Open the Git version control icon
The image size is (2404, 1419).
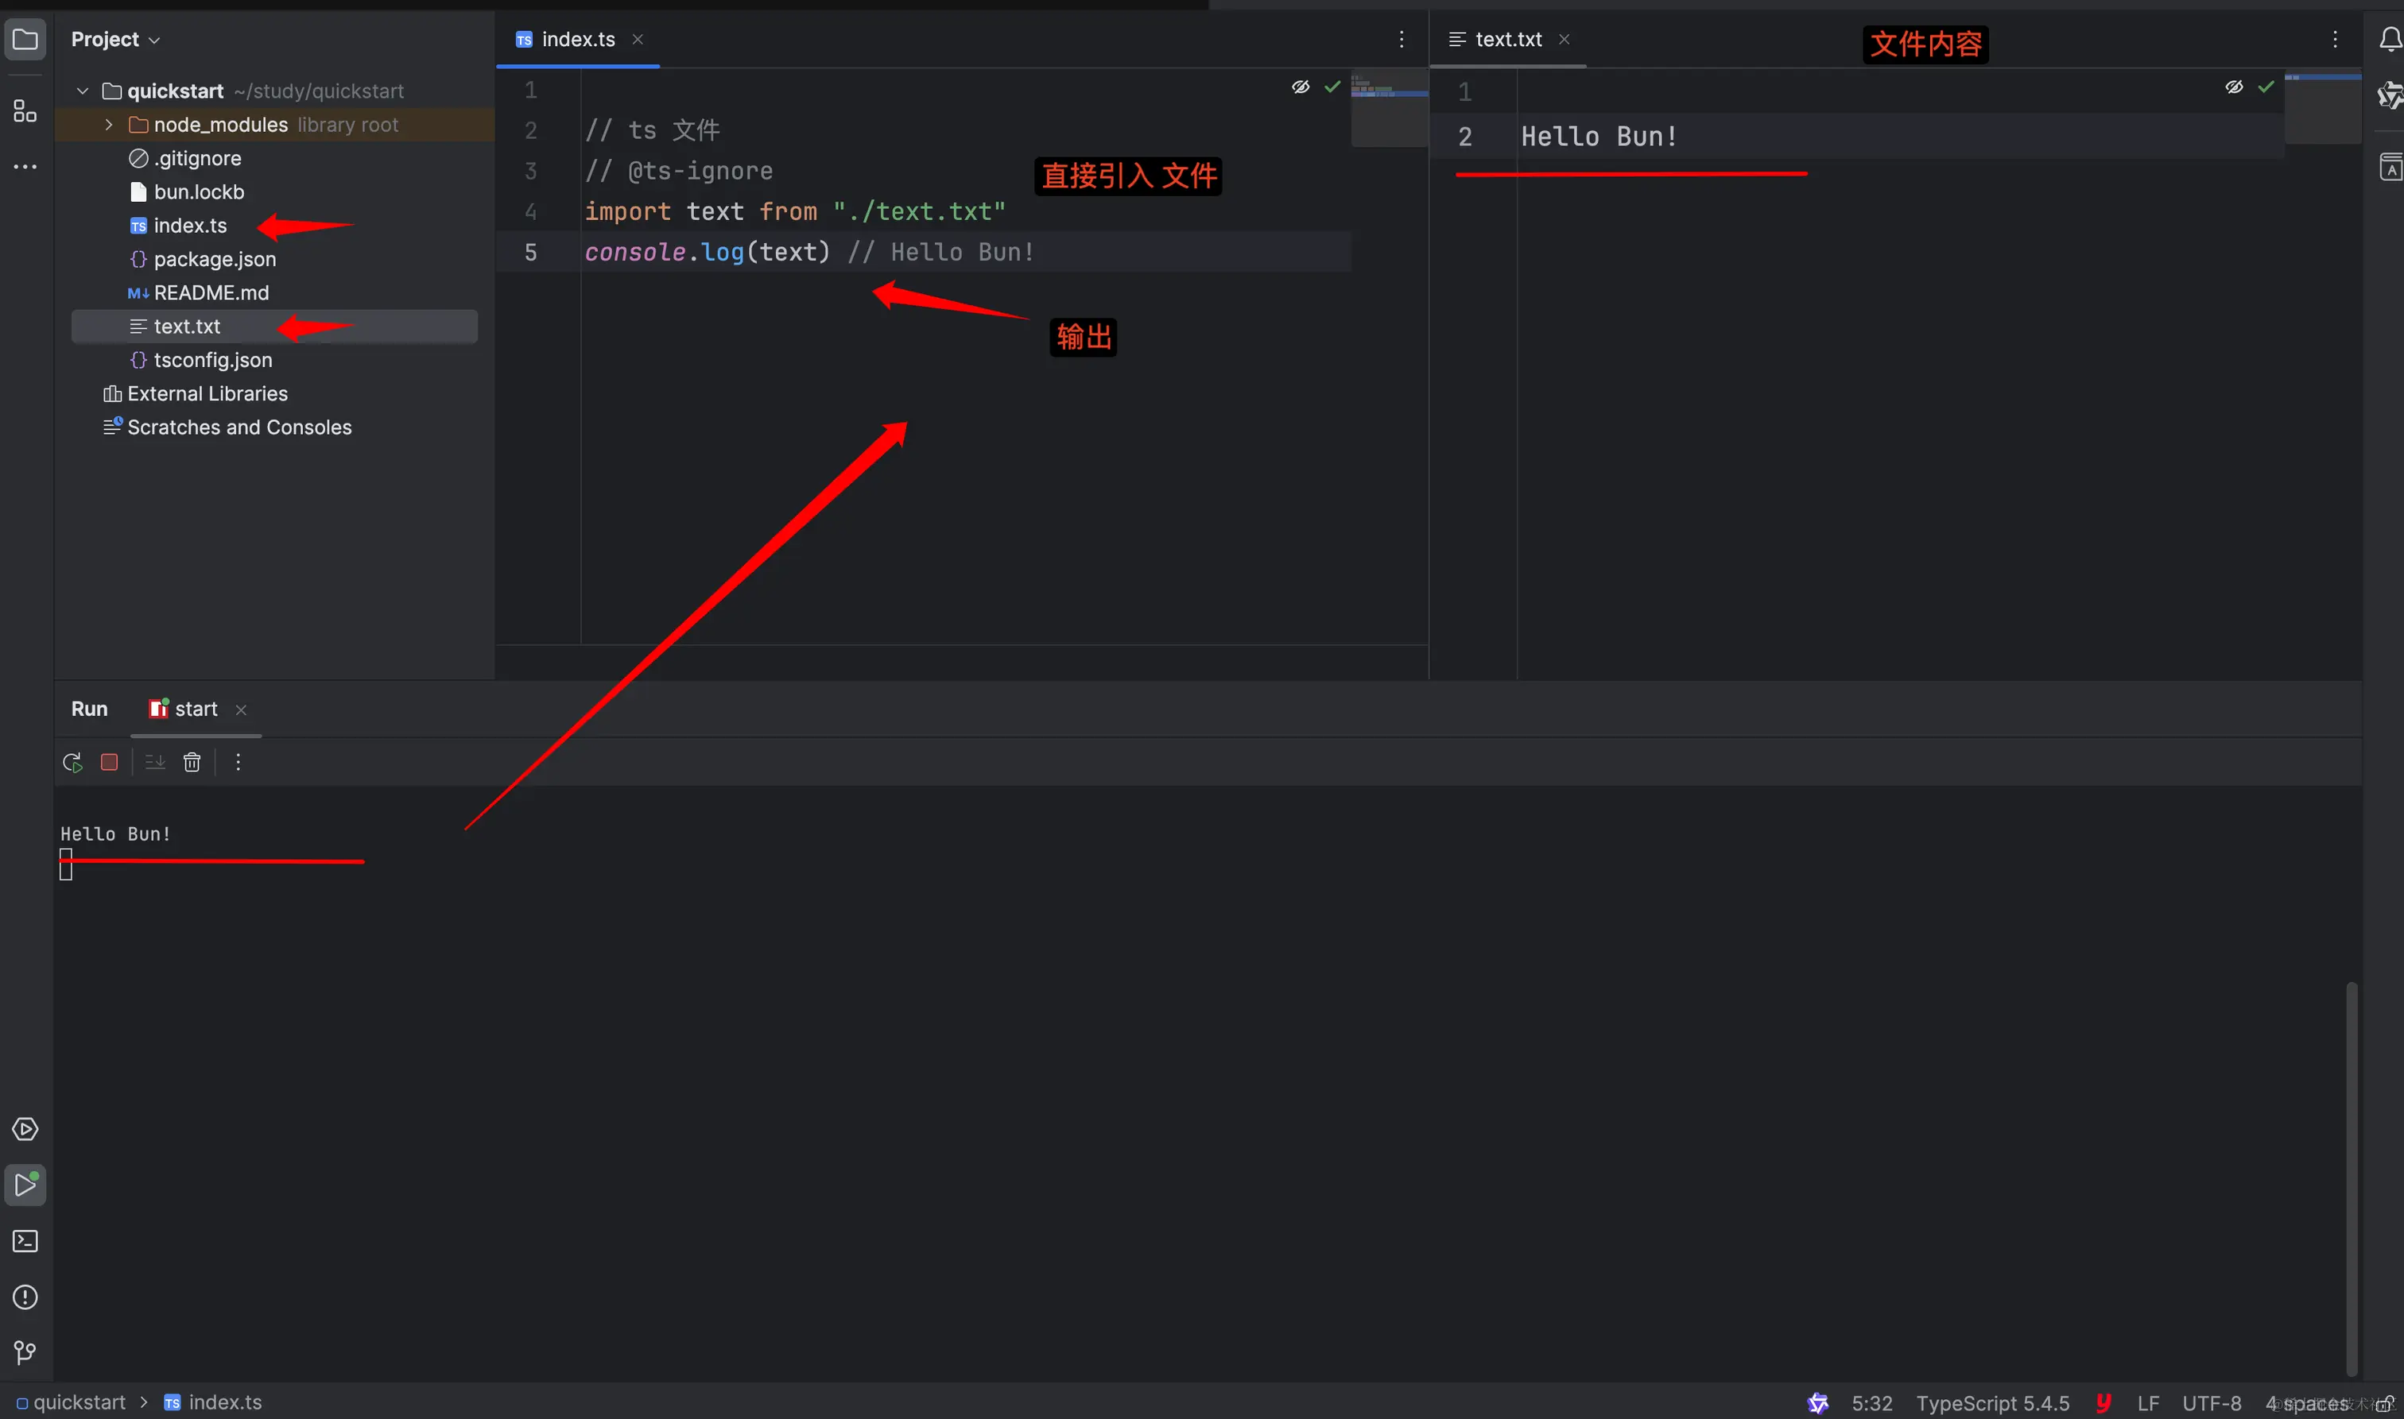(x=25, y=1353)
